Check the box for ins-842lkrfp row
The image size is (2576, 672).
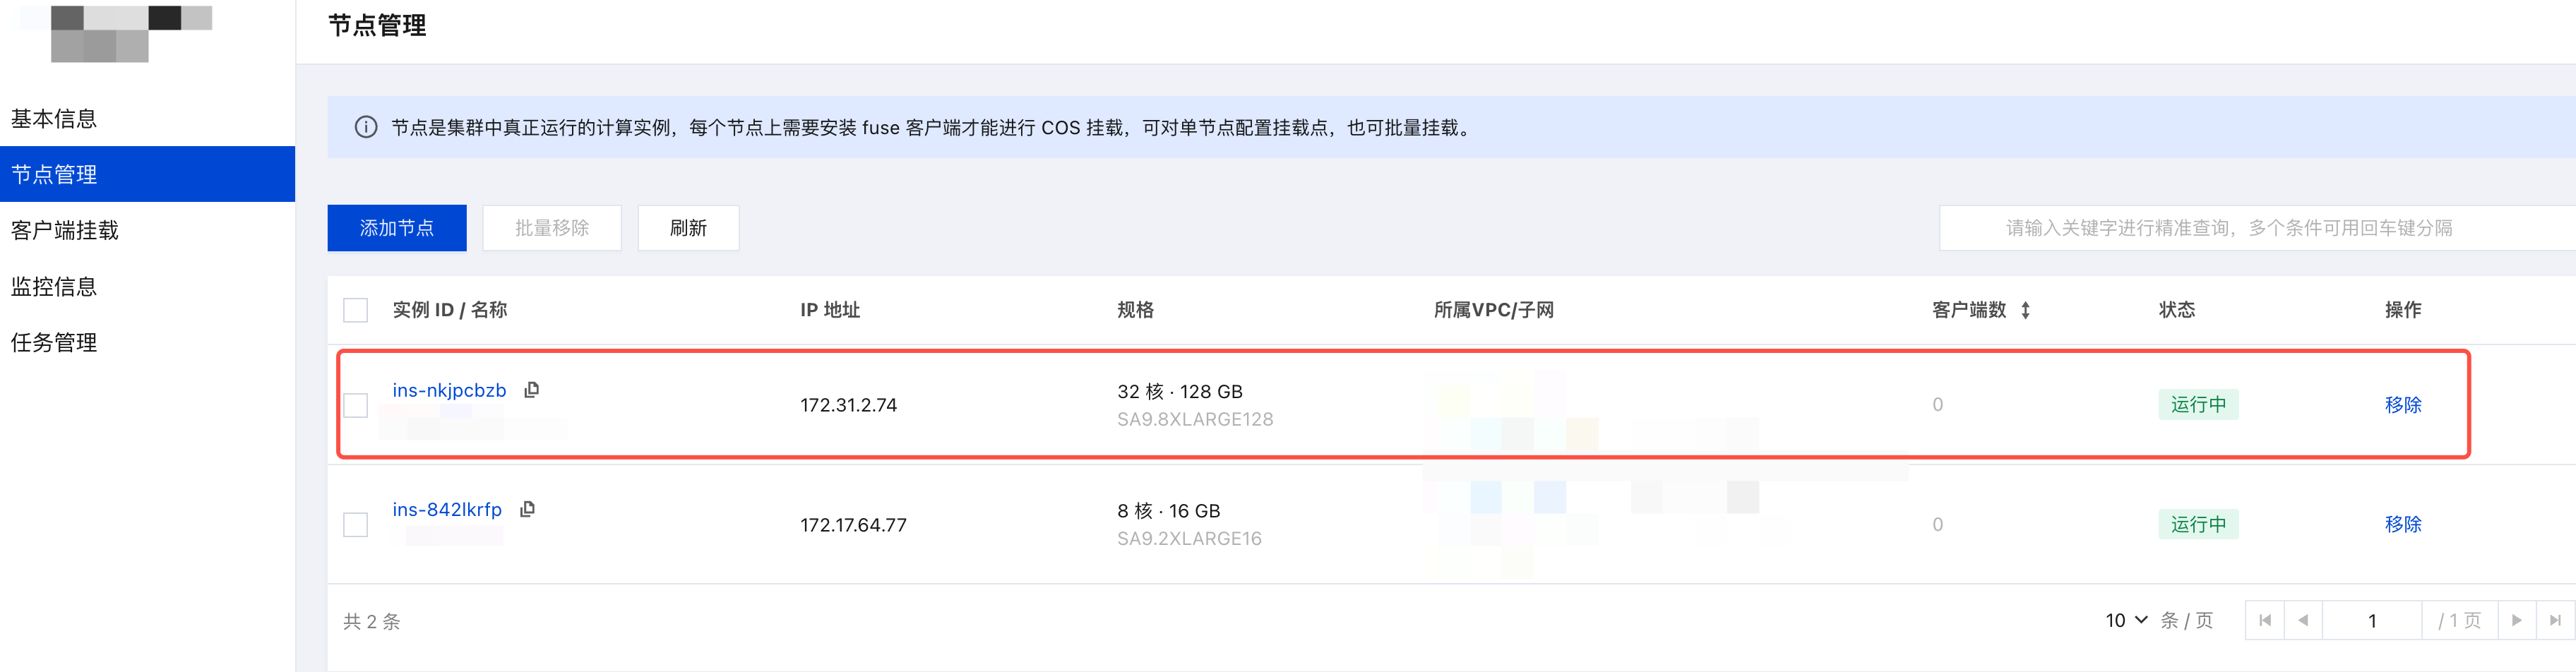[x=355, y=525]
